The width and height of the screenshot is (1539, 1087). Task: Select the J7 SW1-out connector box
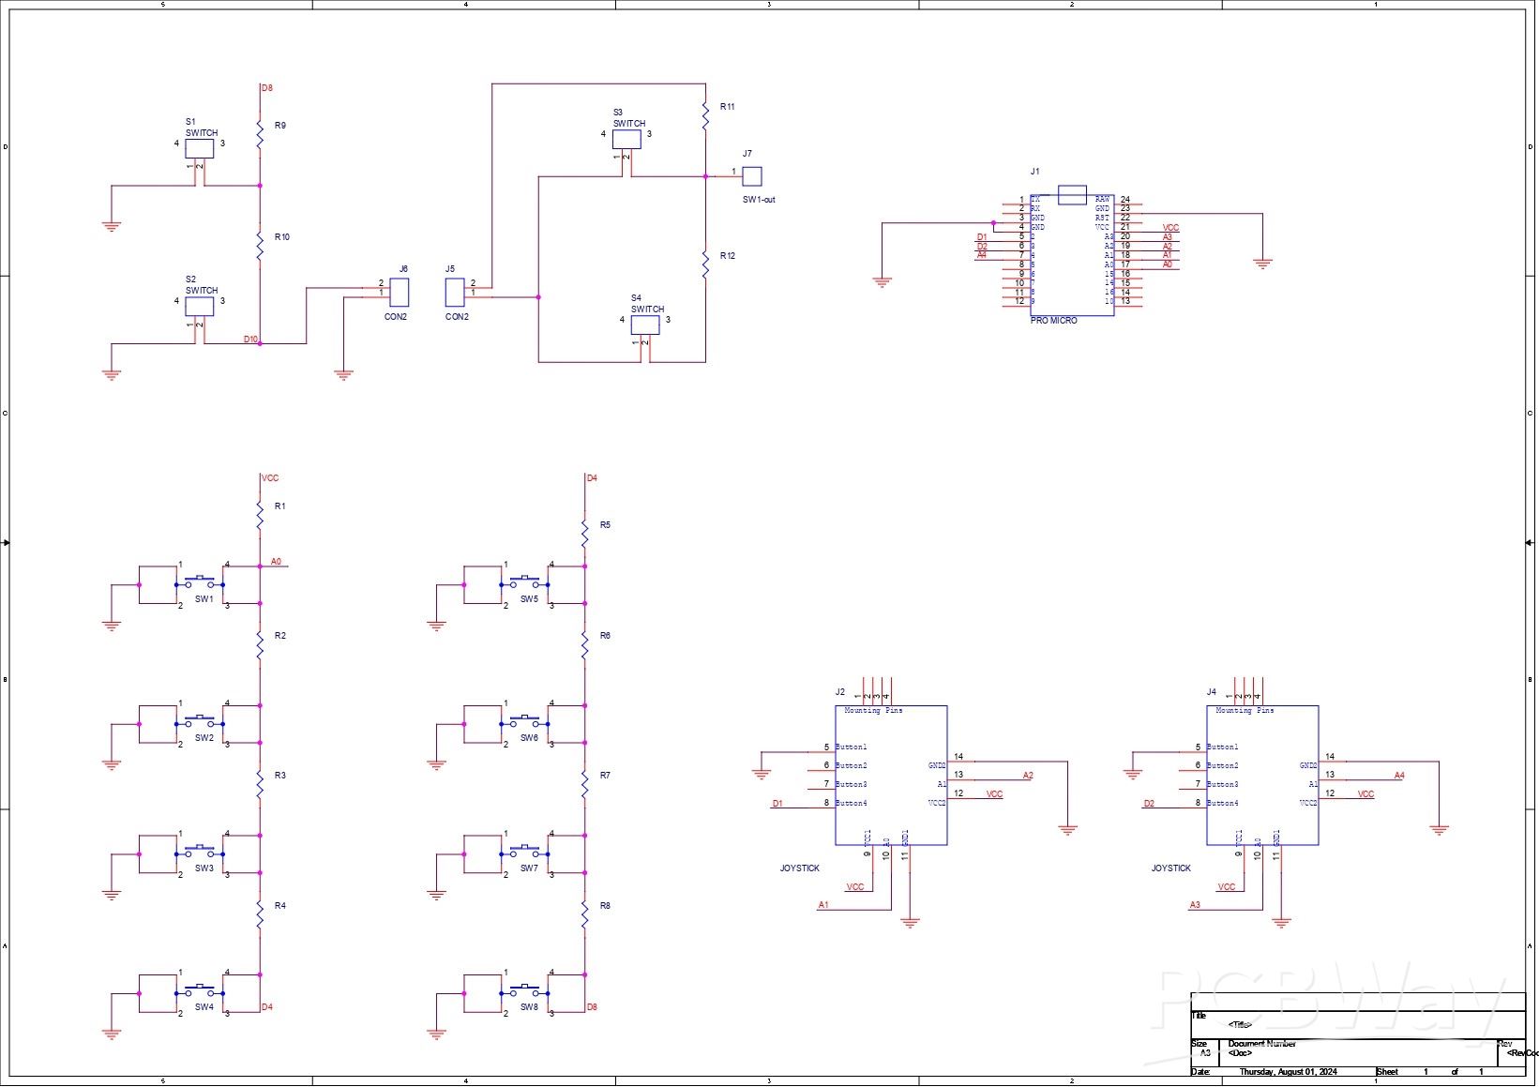(752, 175)
